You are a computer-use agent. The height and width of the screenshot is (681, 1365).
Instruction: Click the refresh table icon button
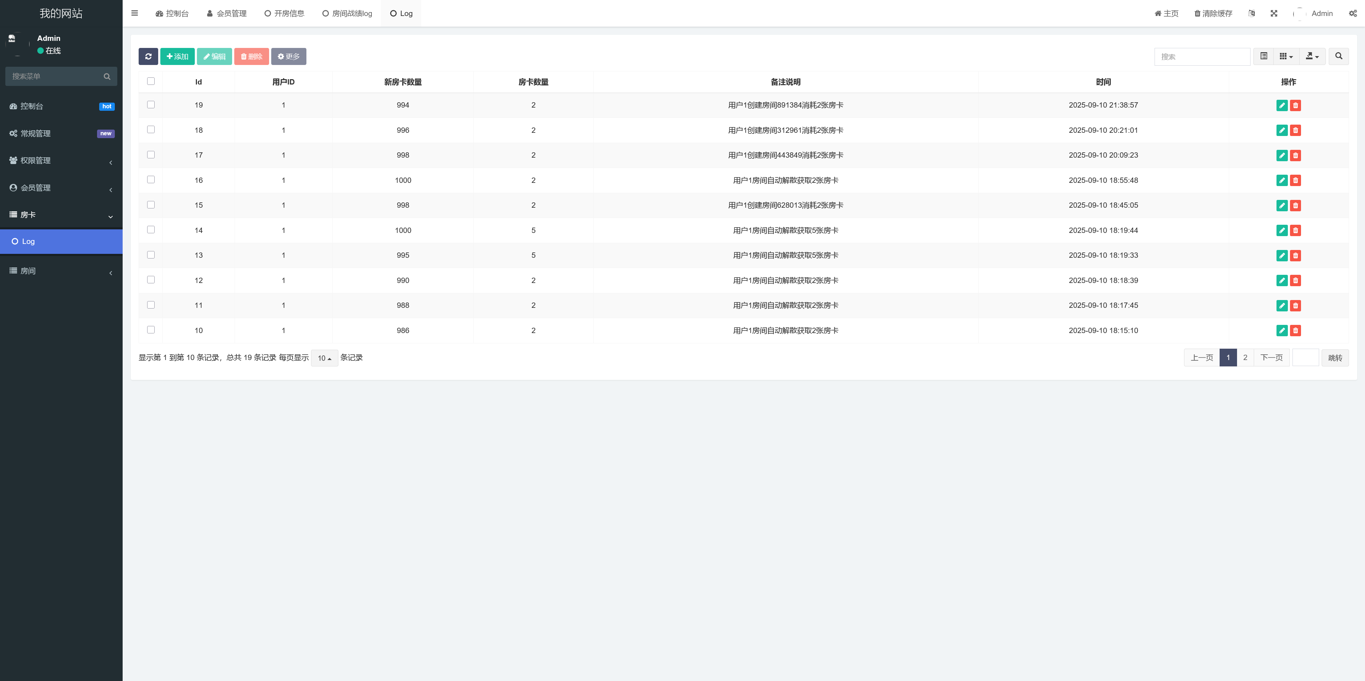148,56
